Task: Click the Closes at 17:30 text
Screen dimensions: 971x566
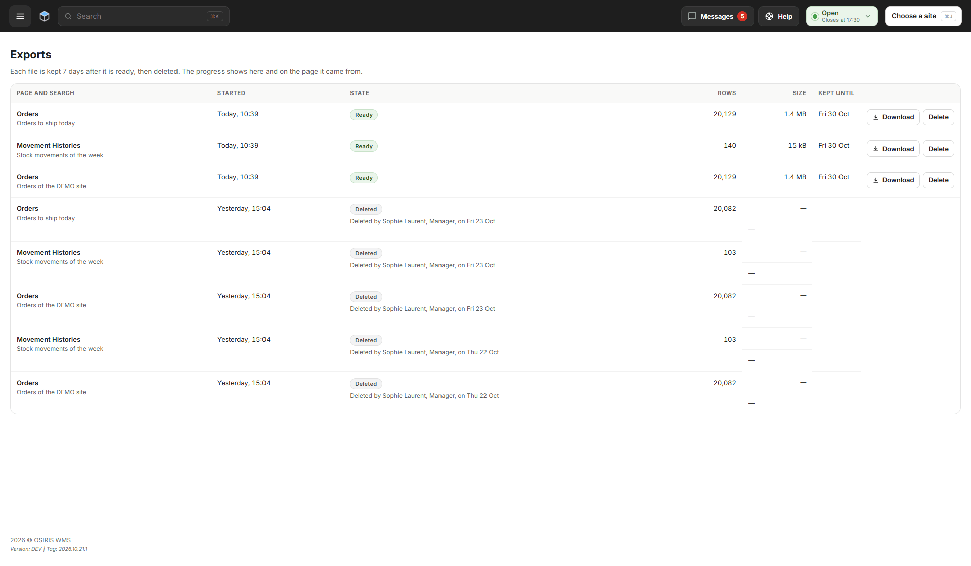Action: click(841, 20)
